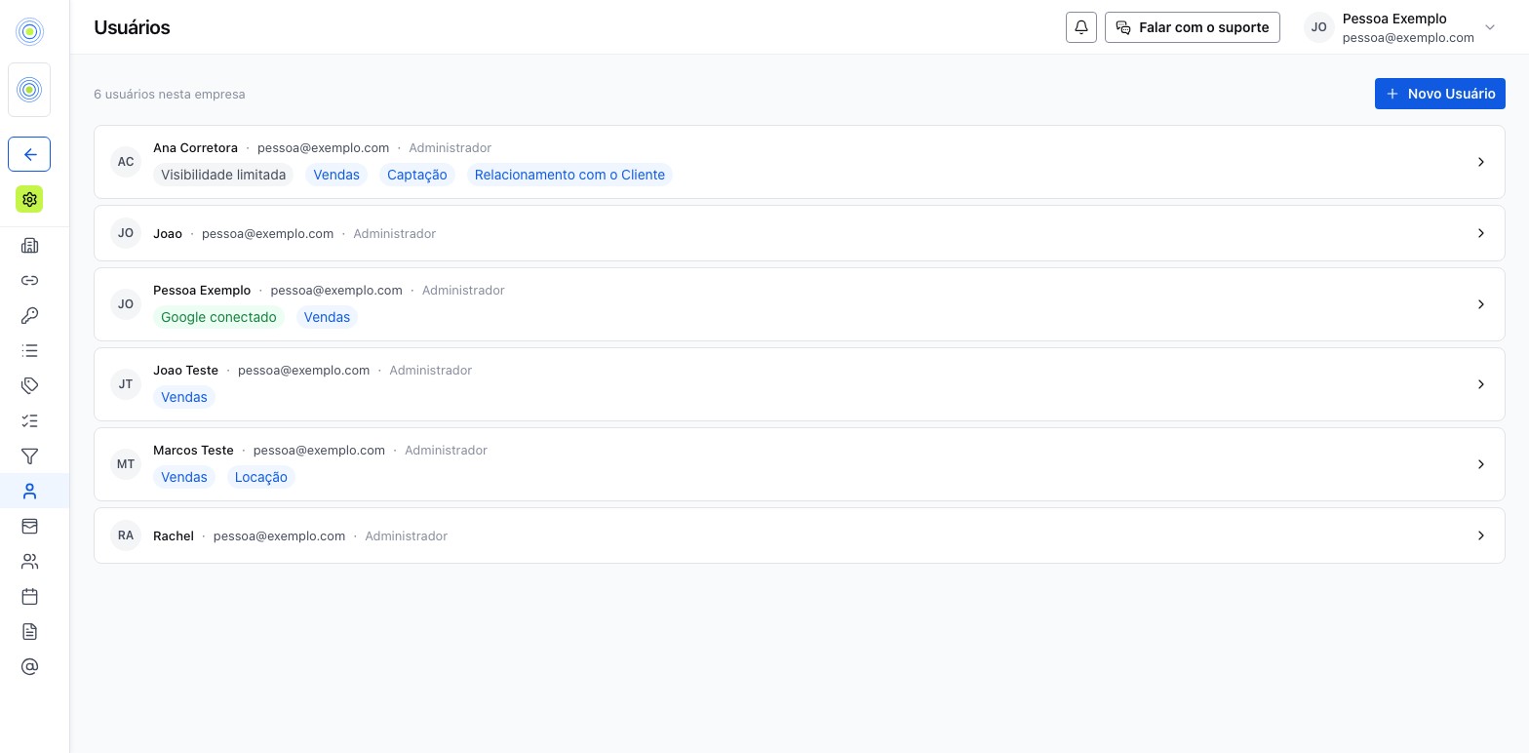The image size is (1529, 753).
Task: Click the MT avatar
Action: click(x=126, y=464)
